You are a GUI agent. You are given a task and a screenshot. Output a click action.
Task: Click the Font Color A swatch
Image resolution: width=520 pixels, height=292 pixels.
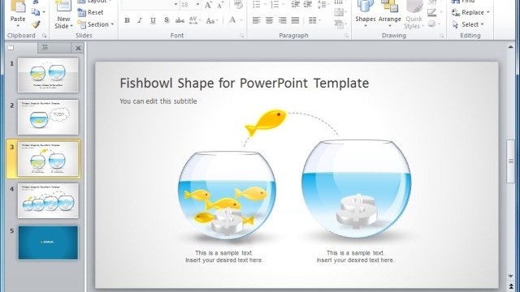click(232, 20)
